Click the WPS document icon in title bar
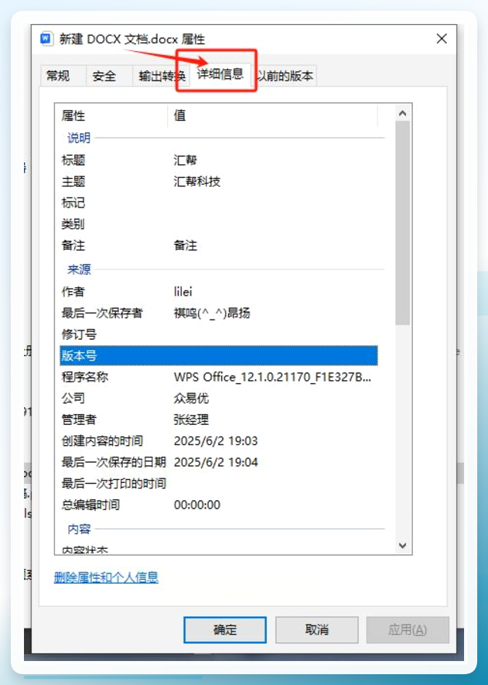488x685 pixels. (46, 39)
